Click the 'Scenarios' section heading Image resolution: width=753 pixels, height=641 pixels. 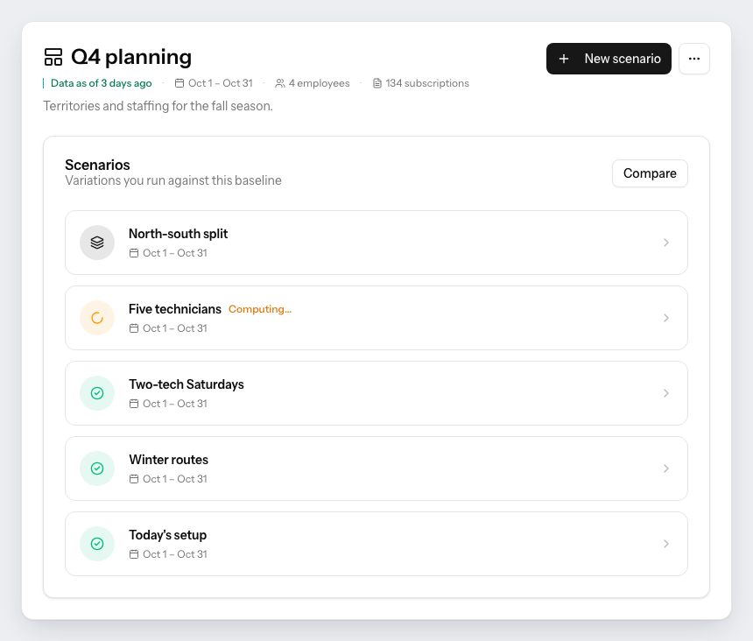point(97,166)
